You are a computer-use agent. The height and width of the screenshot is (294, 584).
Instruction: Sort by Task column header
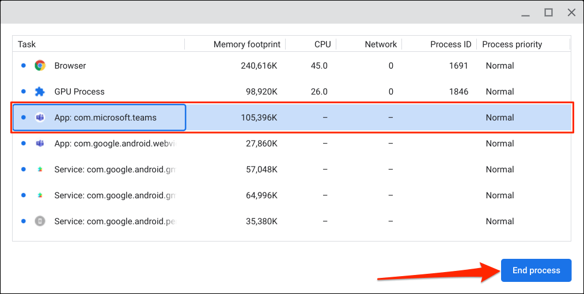pos(27,44)
